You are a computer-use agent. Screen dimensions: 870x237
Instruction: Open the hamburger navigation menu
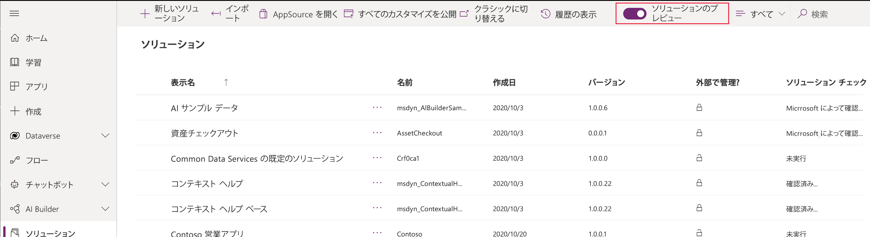(14, 13)
